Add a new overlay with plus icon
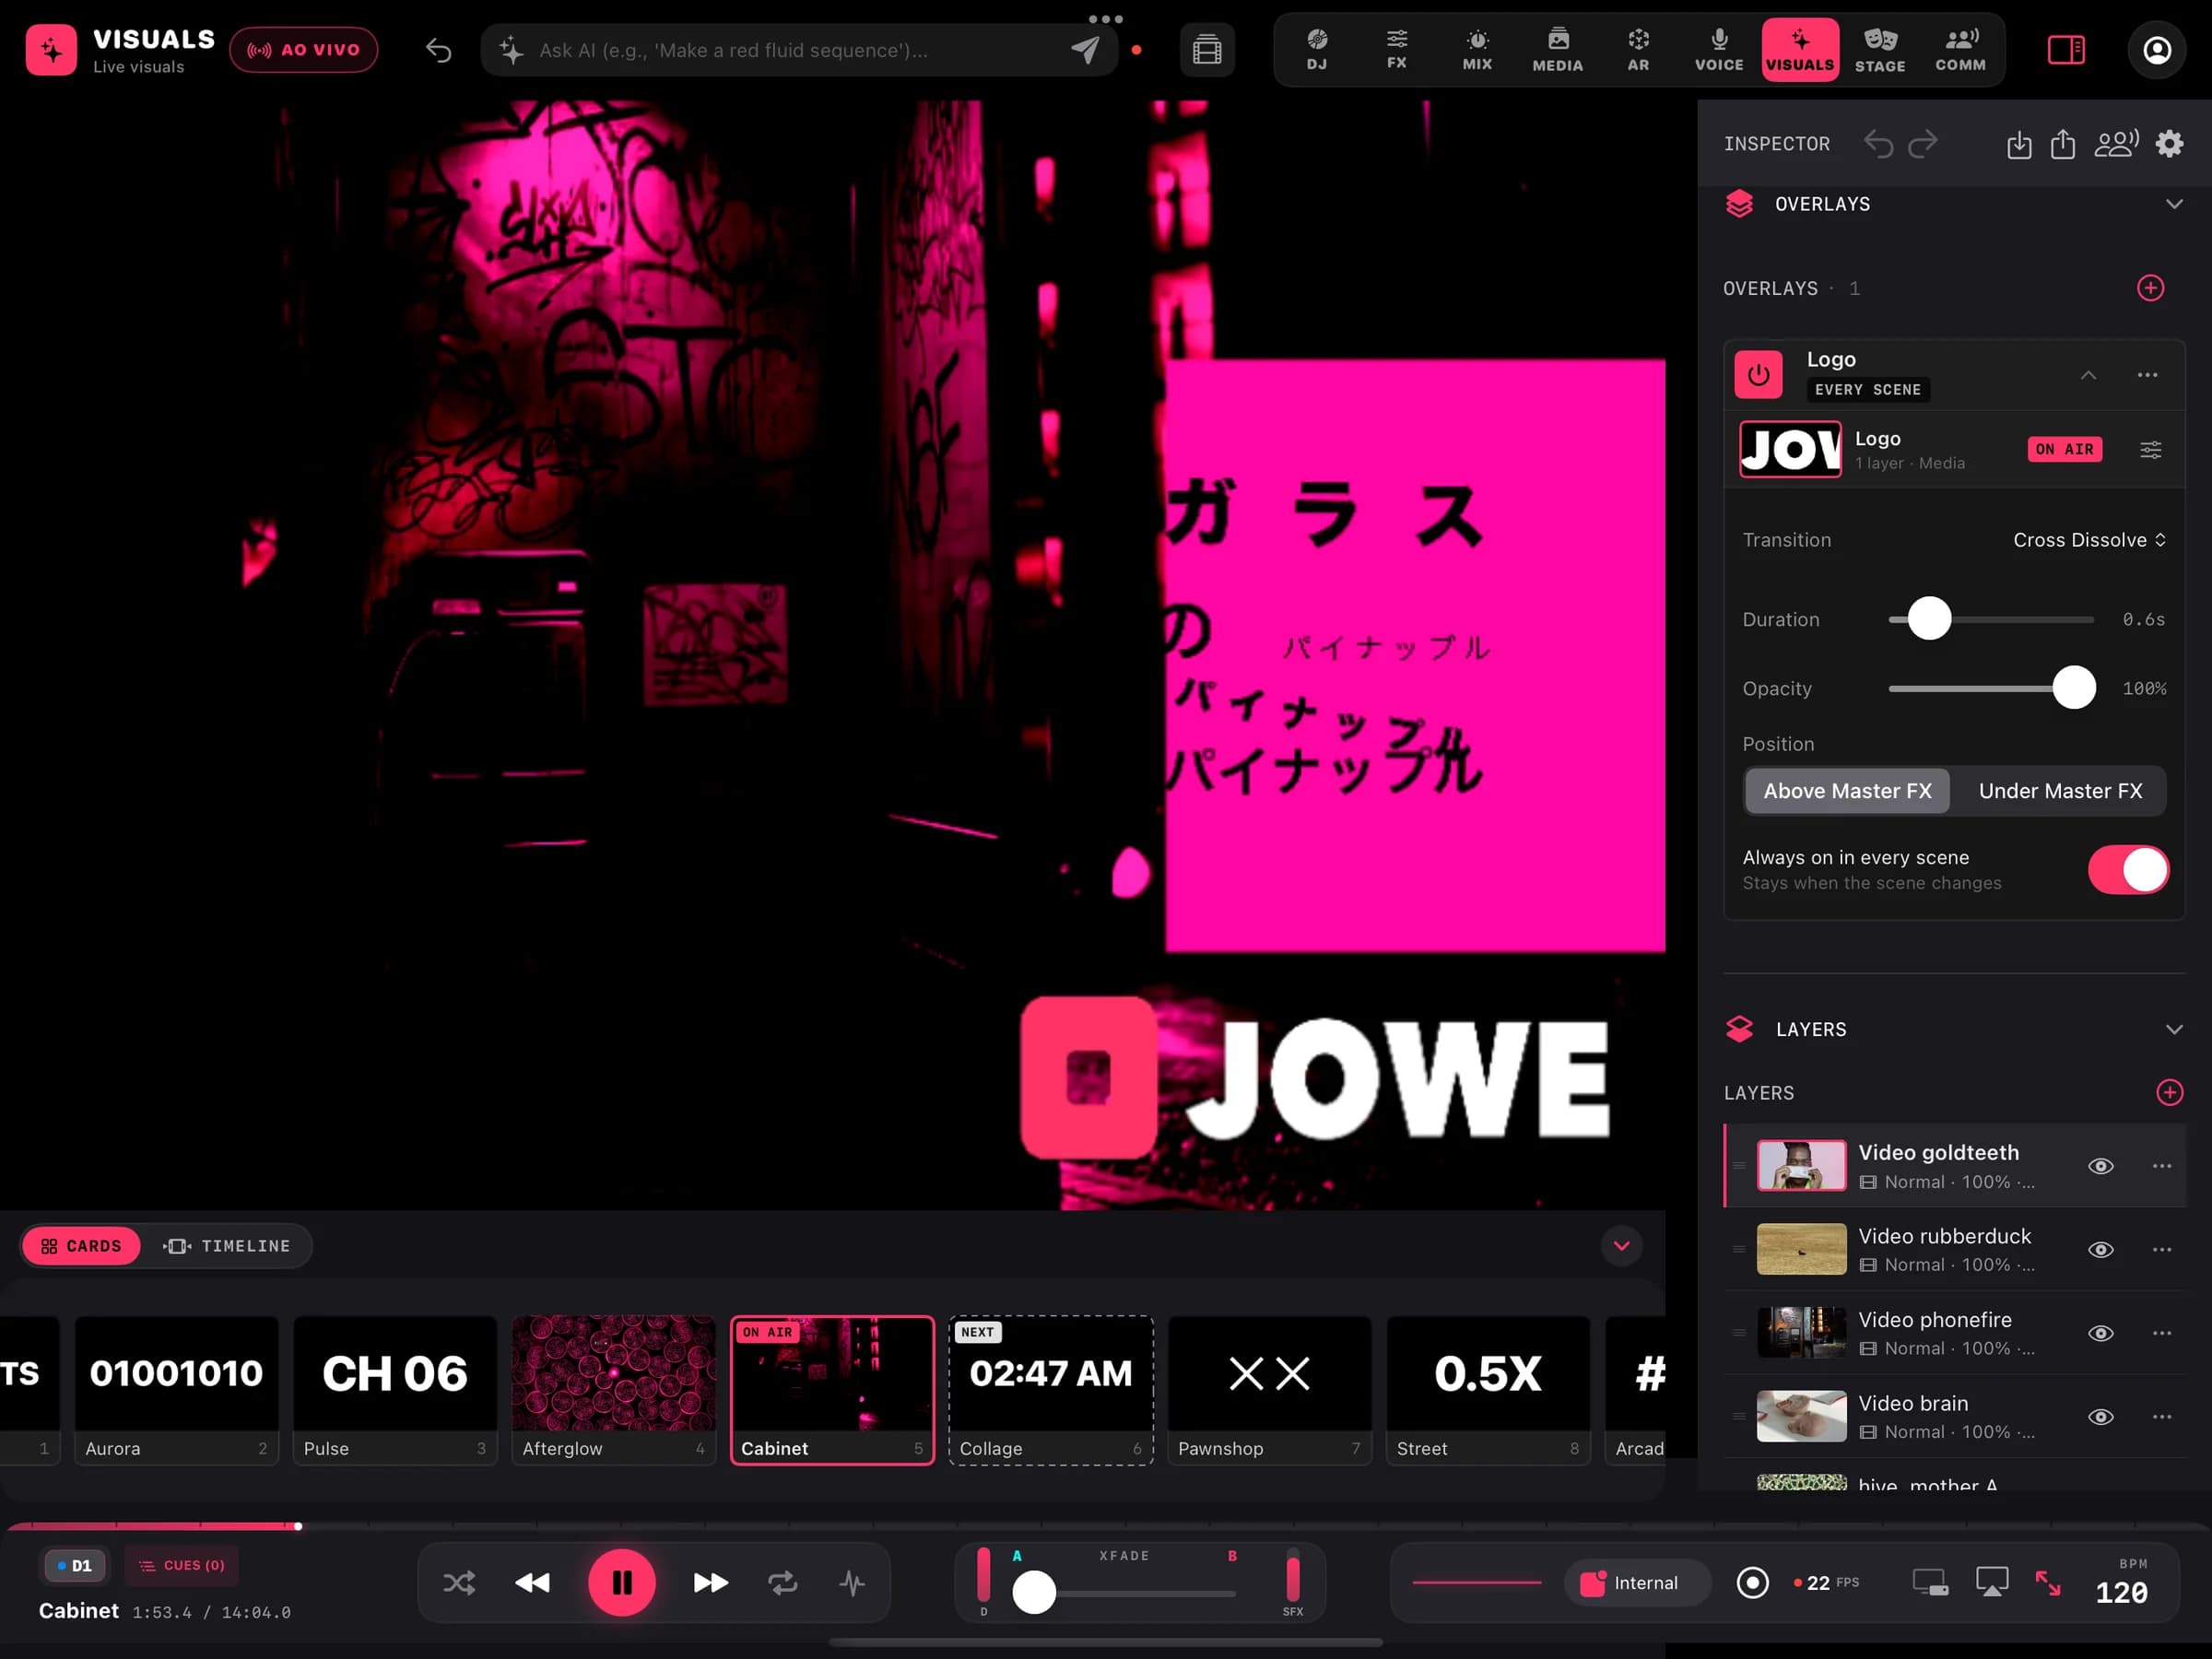2212x1659 pixels. pyautogui.click(x=2150, y=288)
